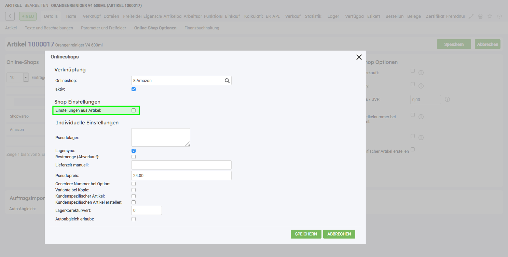Screen dimensions: 508x257
Task: Click info icon beside UVP price field
Action: 447,99
